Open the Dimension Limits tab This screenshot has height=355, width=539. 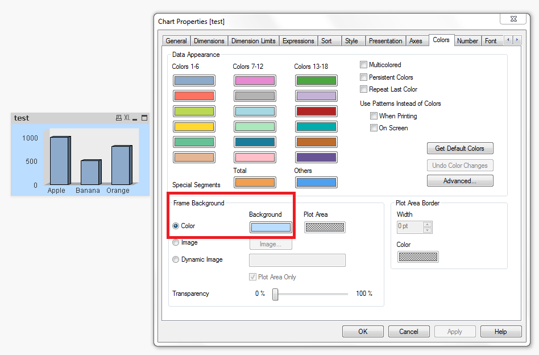[x=254, y=41]
